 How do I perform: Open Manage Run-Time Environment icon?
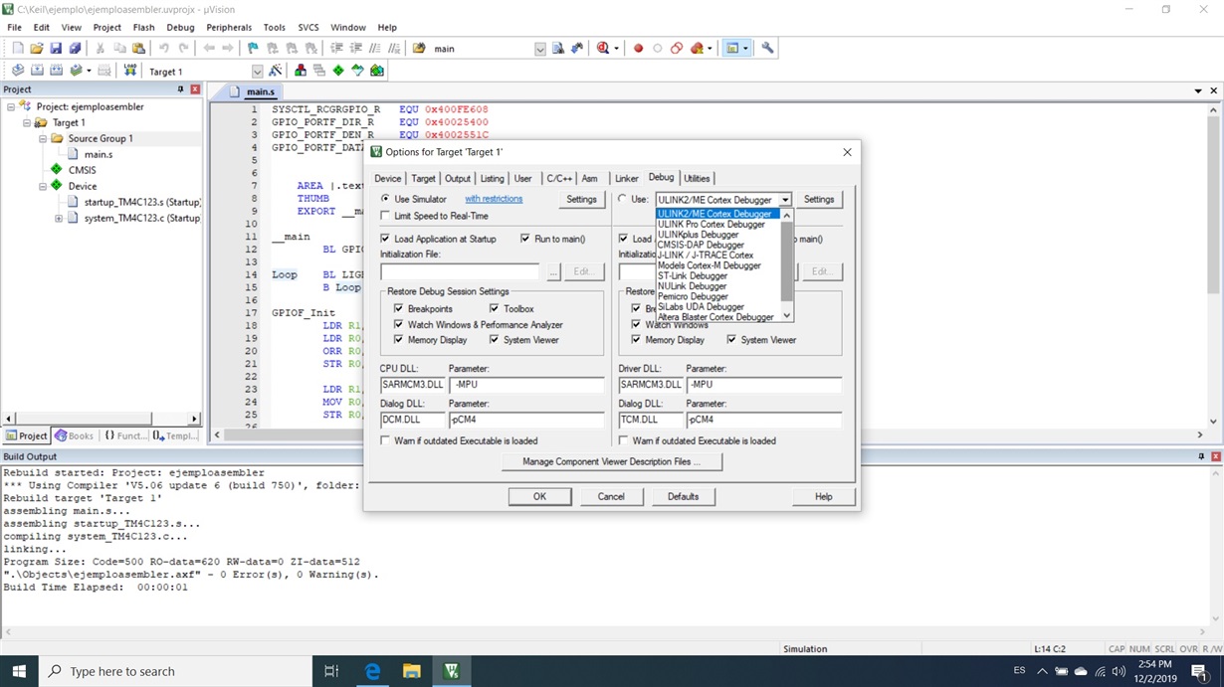pos(338,71)
